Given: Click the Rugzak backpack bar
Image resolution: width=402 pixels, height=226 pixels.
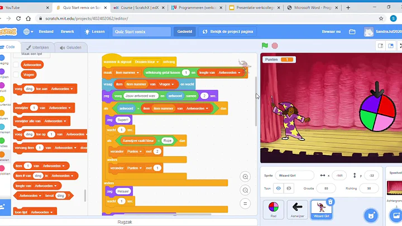Looking at the screenshot, I should 125,222.
